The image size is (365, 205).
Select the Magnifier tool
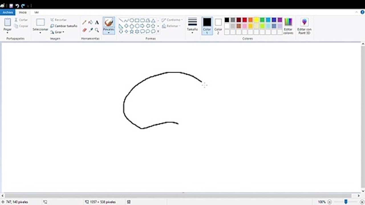(x=97, y=30)
